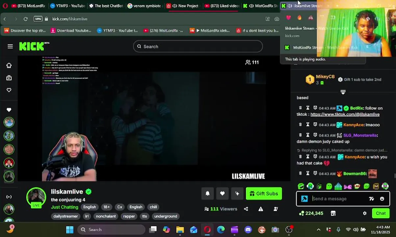The width and height of the screenshot is (396, 237).
Task: Timeout KennyAce on the lmaooo message
Action: click(308, 125)
